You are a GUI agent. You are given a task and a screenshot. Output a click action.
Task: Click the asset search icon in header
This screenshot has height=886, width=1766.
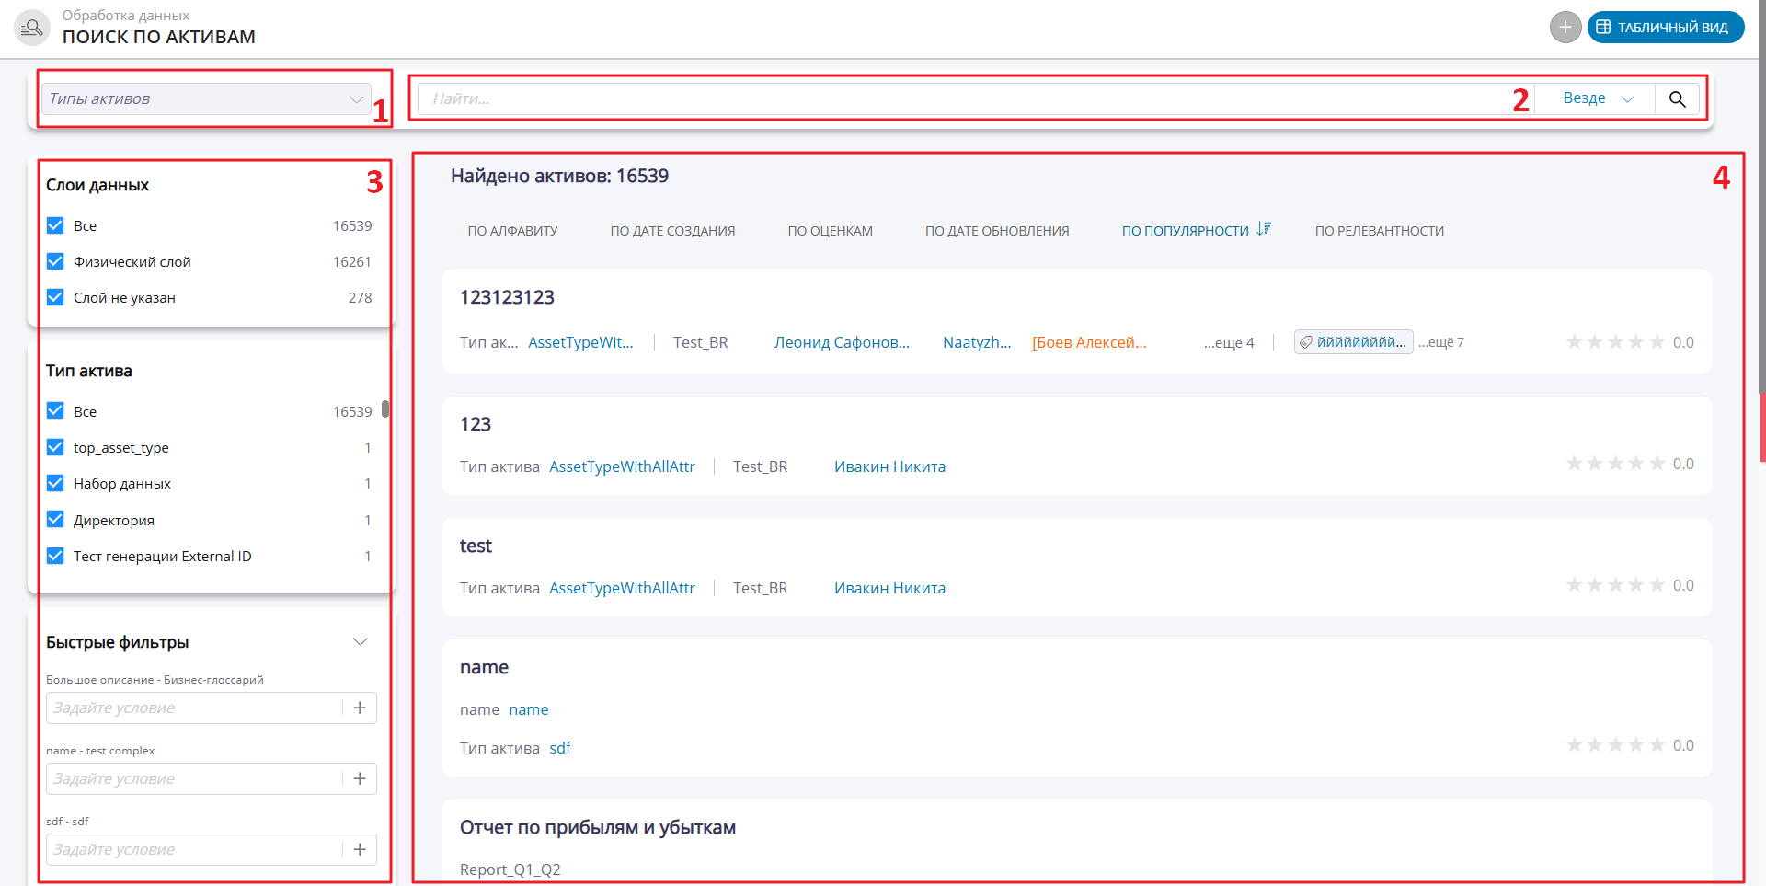(32, 28)
